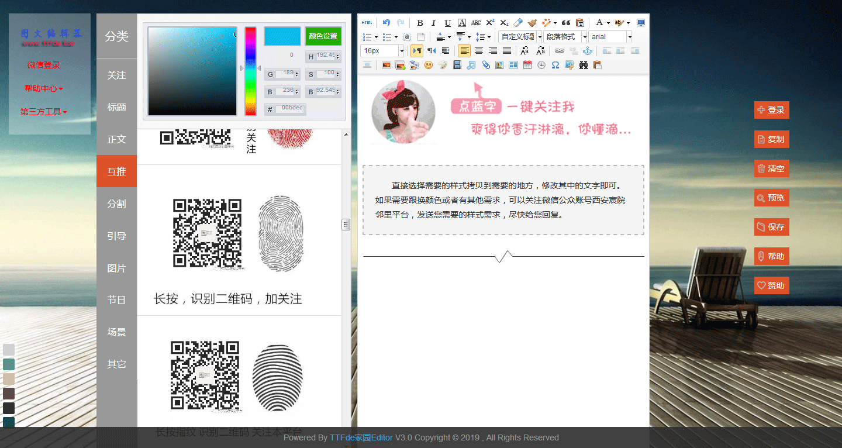Click in the rainbow hue slider

click(250, 71)
